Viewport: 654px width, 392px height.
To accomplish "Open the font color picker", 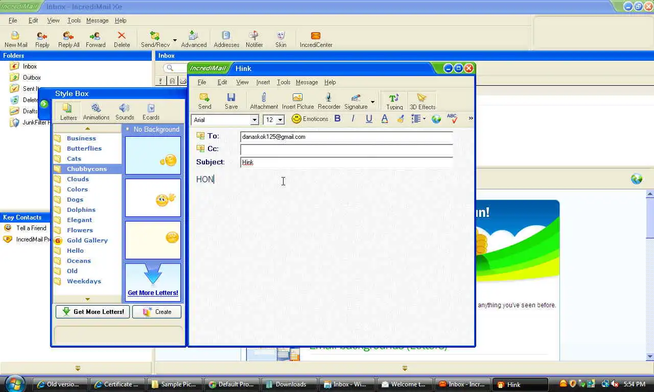I will [385, 119].
